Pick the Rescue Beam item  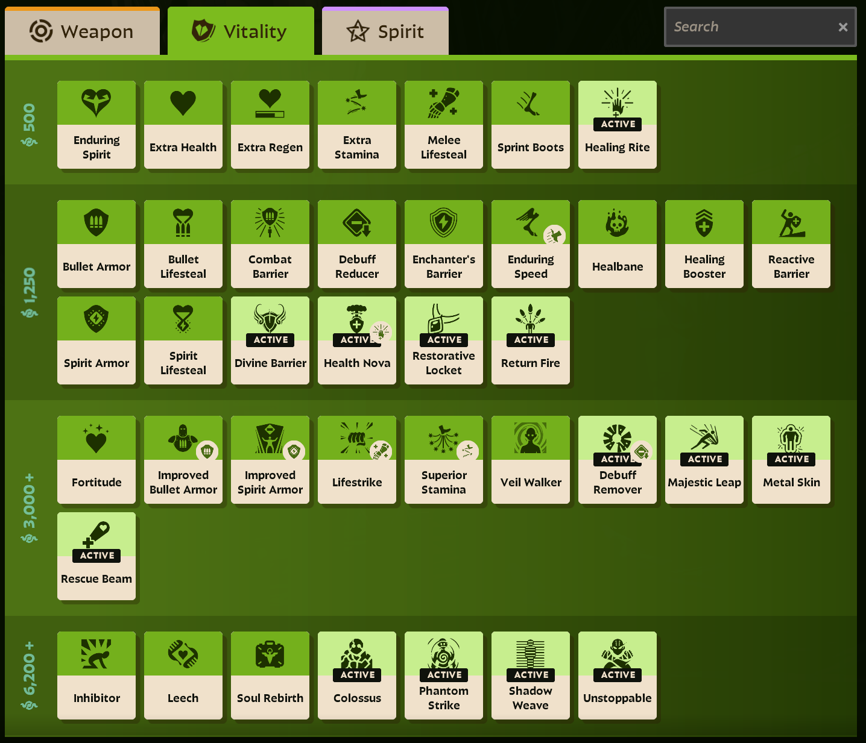[x=96, y=556]
